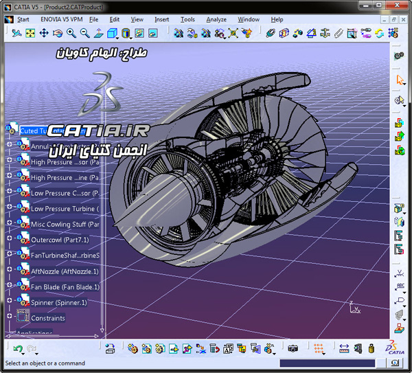
Task: Click the status bar command input field
Action: pos(327,363)
